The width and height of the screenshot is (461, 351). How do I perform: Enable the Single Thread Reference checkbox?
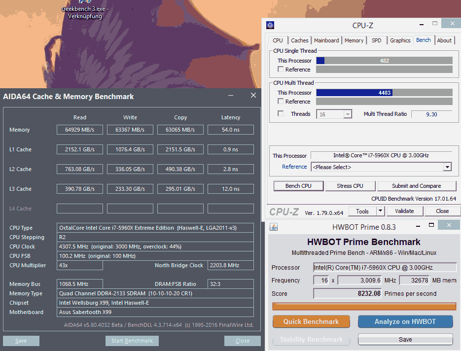pos(281,70)
